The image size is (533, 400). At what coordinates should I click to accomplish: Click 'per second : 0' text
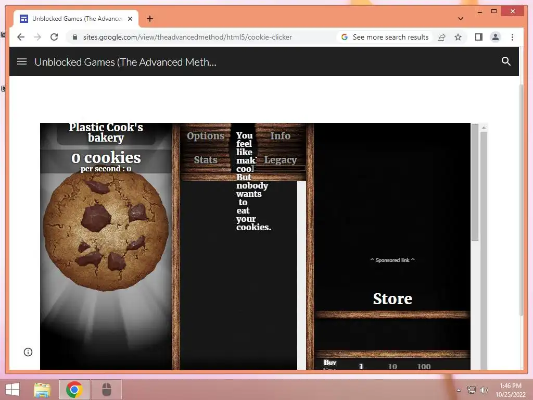coord(106,169)
